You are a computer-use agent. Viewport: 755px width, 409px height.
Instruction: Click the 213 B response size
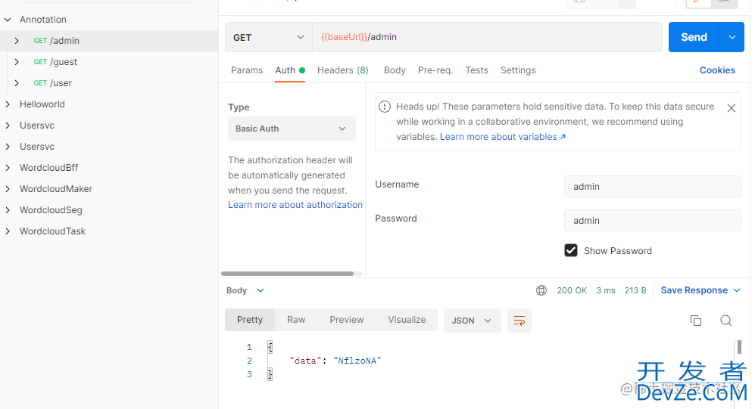[635, 290]
